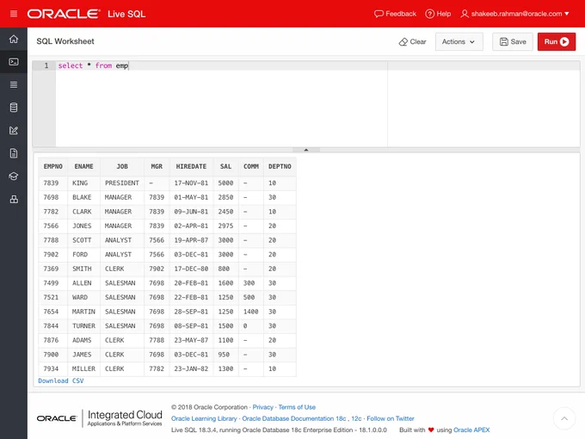Open Terms of Use link

pyautogui.click(x=297, y=407)
